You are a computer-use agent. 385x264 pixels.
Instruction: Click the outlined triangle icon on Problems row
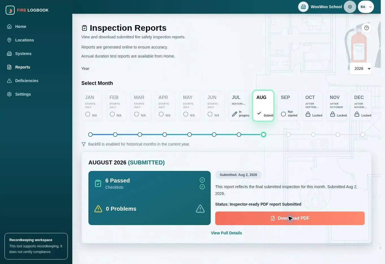[x=200, y=209]
